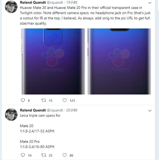Open Roland Quandt profile name in first tweet
The image size is (159, 160).
pos(33,2)
